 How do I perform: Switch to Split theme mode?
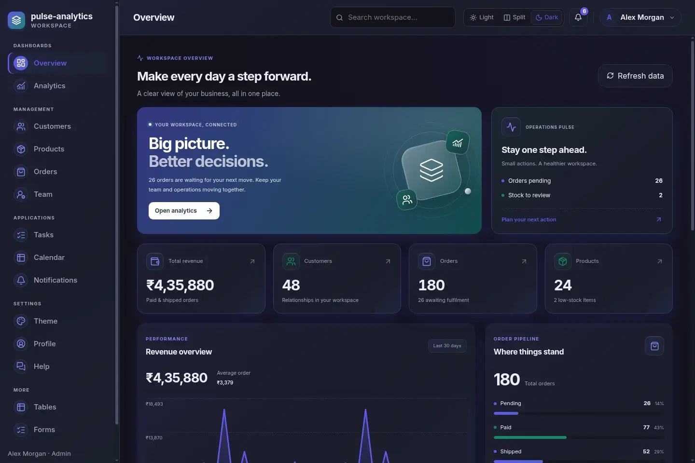[x=514, y=17]
